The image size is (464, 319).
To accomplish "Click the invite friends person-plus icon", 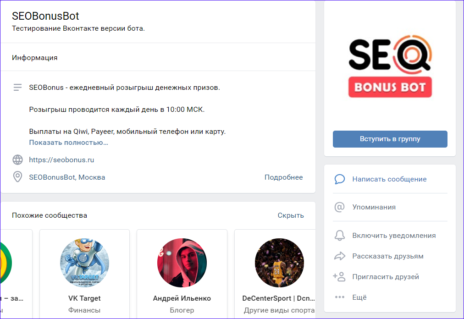I will click(339, 277).
